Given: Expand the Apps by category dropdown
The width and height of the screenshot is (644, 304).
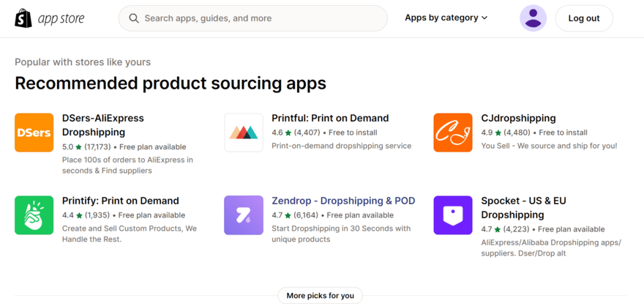Looking at the screenshot, I should (x=446, y=18).
